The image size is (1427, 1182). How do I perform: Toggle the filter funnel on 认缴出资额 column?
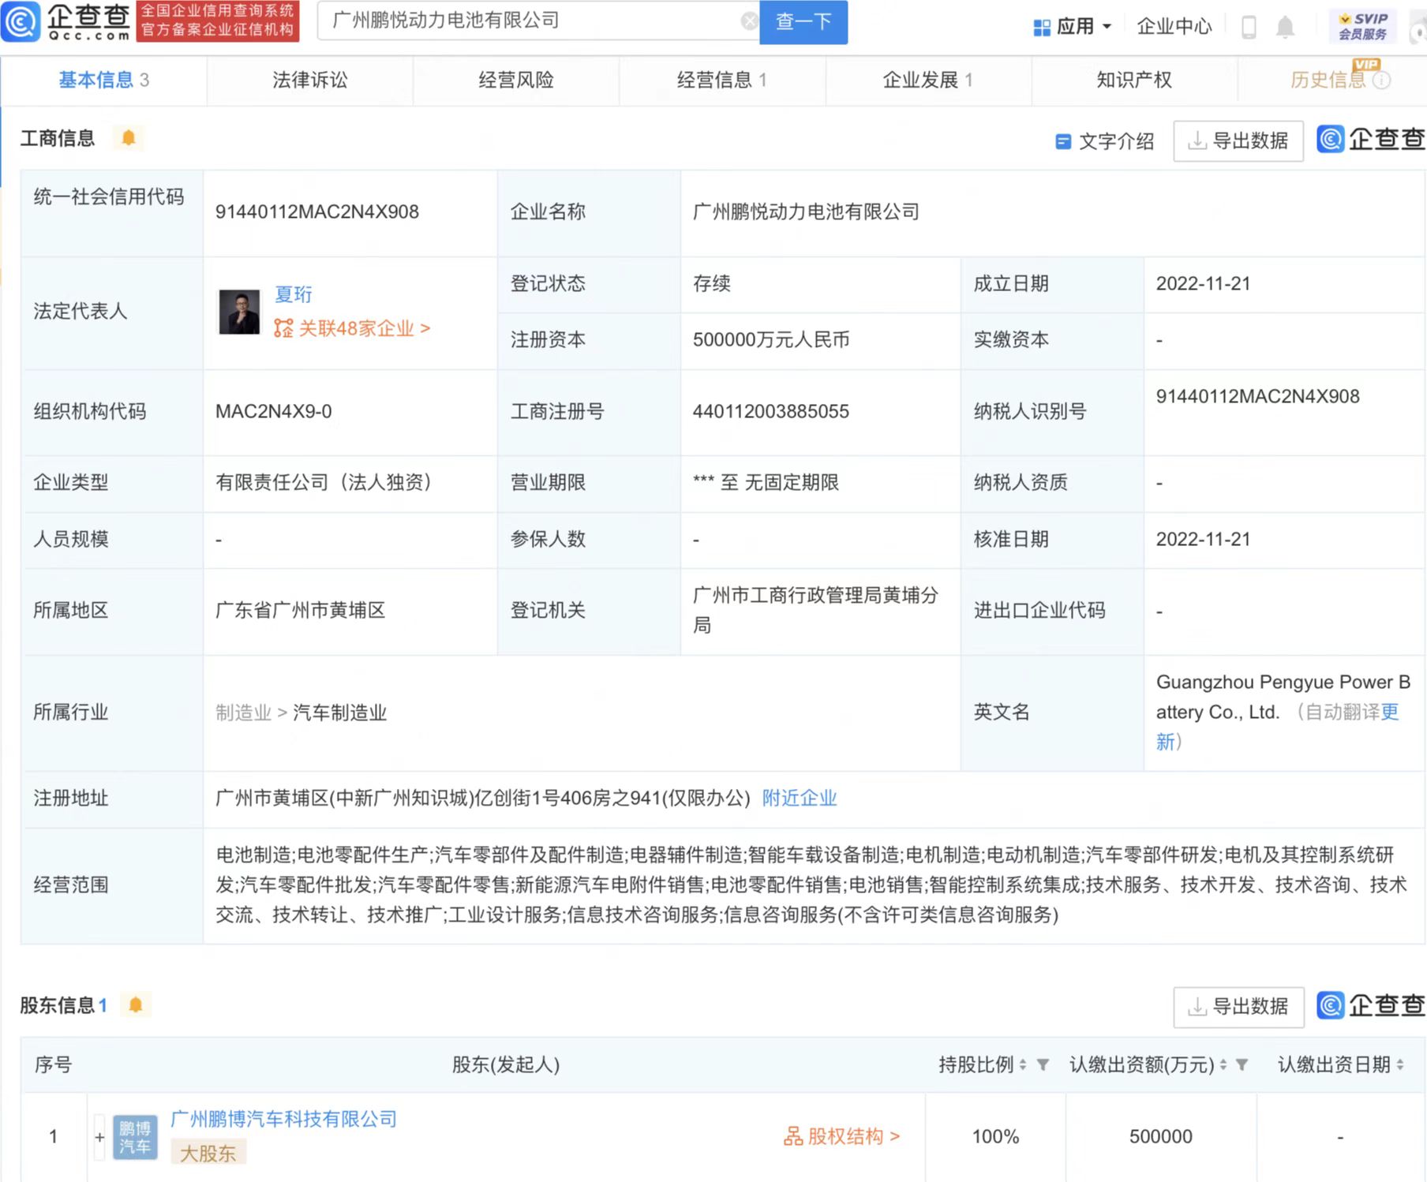point(1243,1064)
